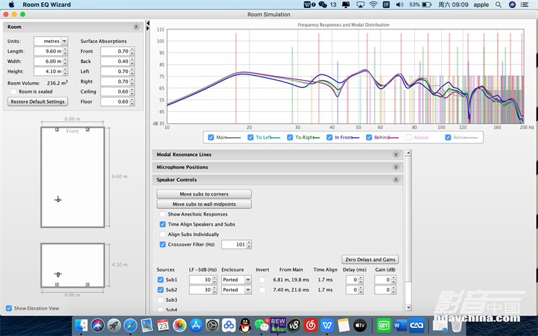The width and height of the screenshot is (538, 336).
Task: Open blue CAD app in dock
Action: [416, 325]
